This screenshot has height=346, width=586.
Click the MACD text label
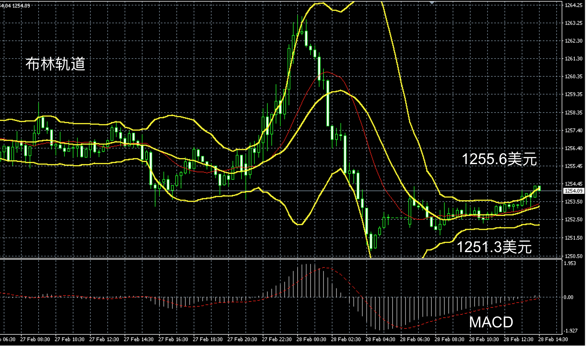click(491, 322)
